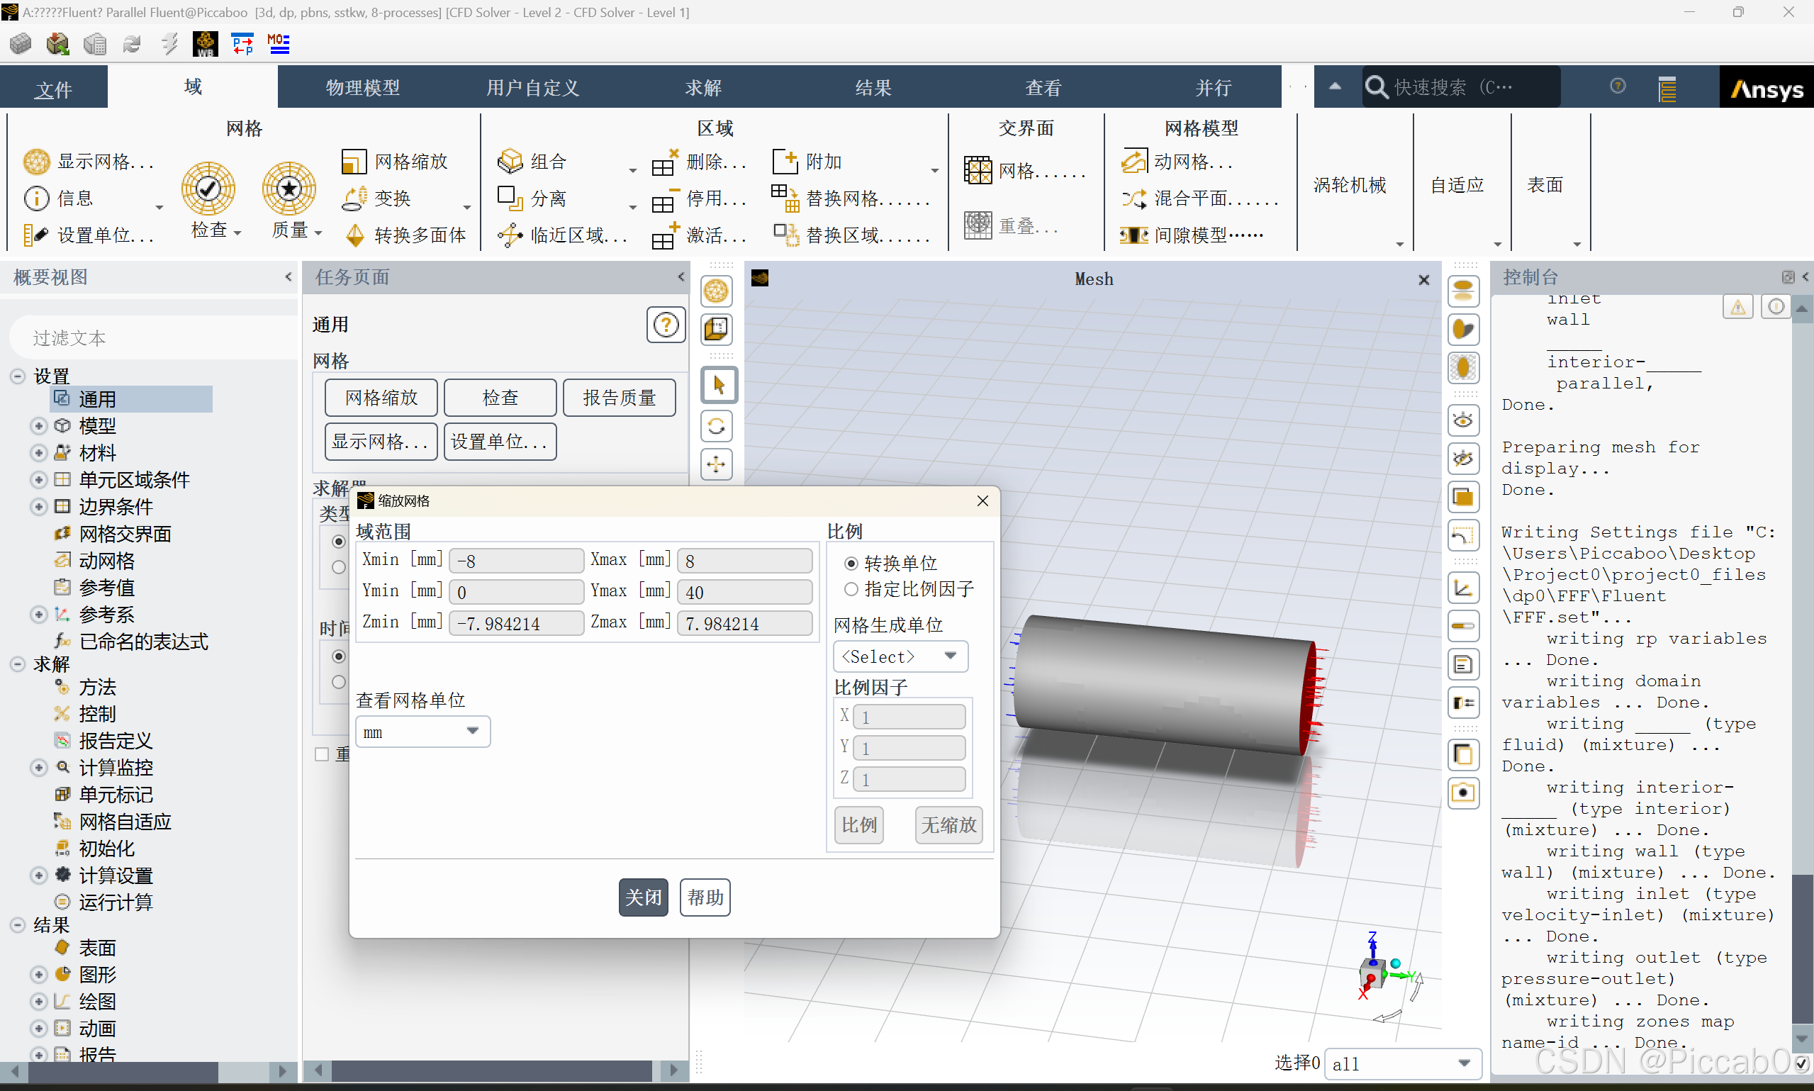Screen dimensions: 1814x1091
Task: Switch to the 物理模型 ribbon tab
Action: point(362,87)
